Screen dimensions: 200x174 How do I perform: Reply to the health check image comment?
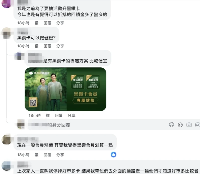click(x=58, y=116)
